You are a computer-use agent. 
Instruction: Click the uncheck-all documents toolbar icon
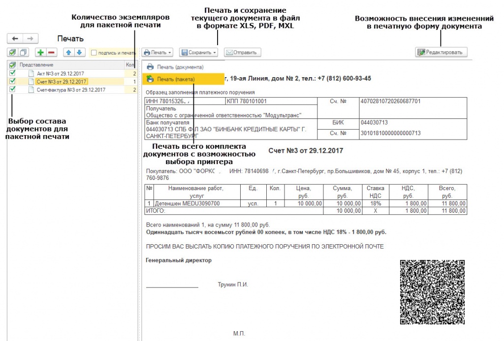pos(24,52)
